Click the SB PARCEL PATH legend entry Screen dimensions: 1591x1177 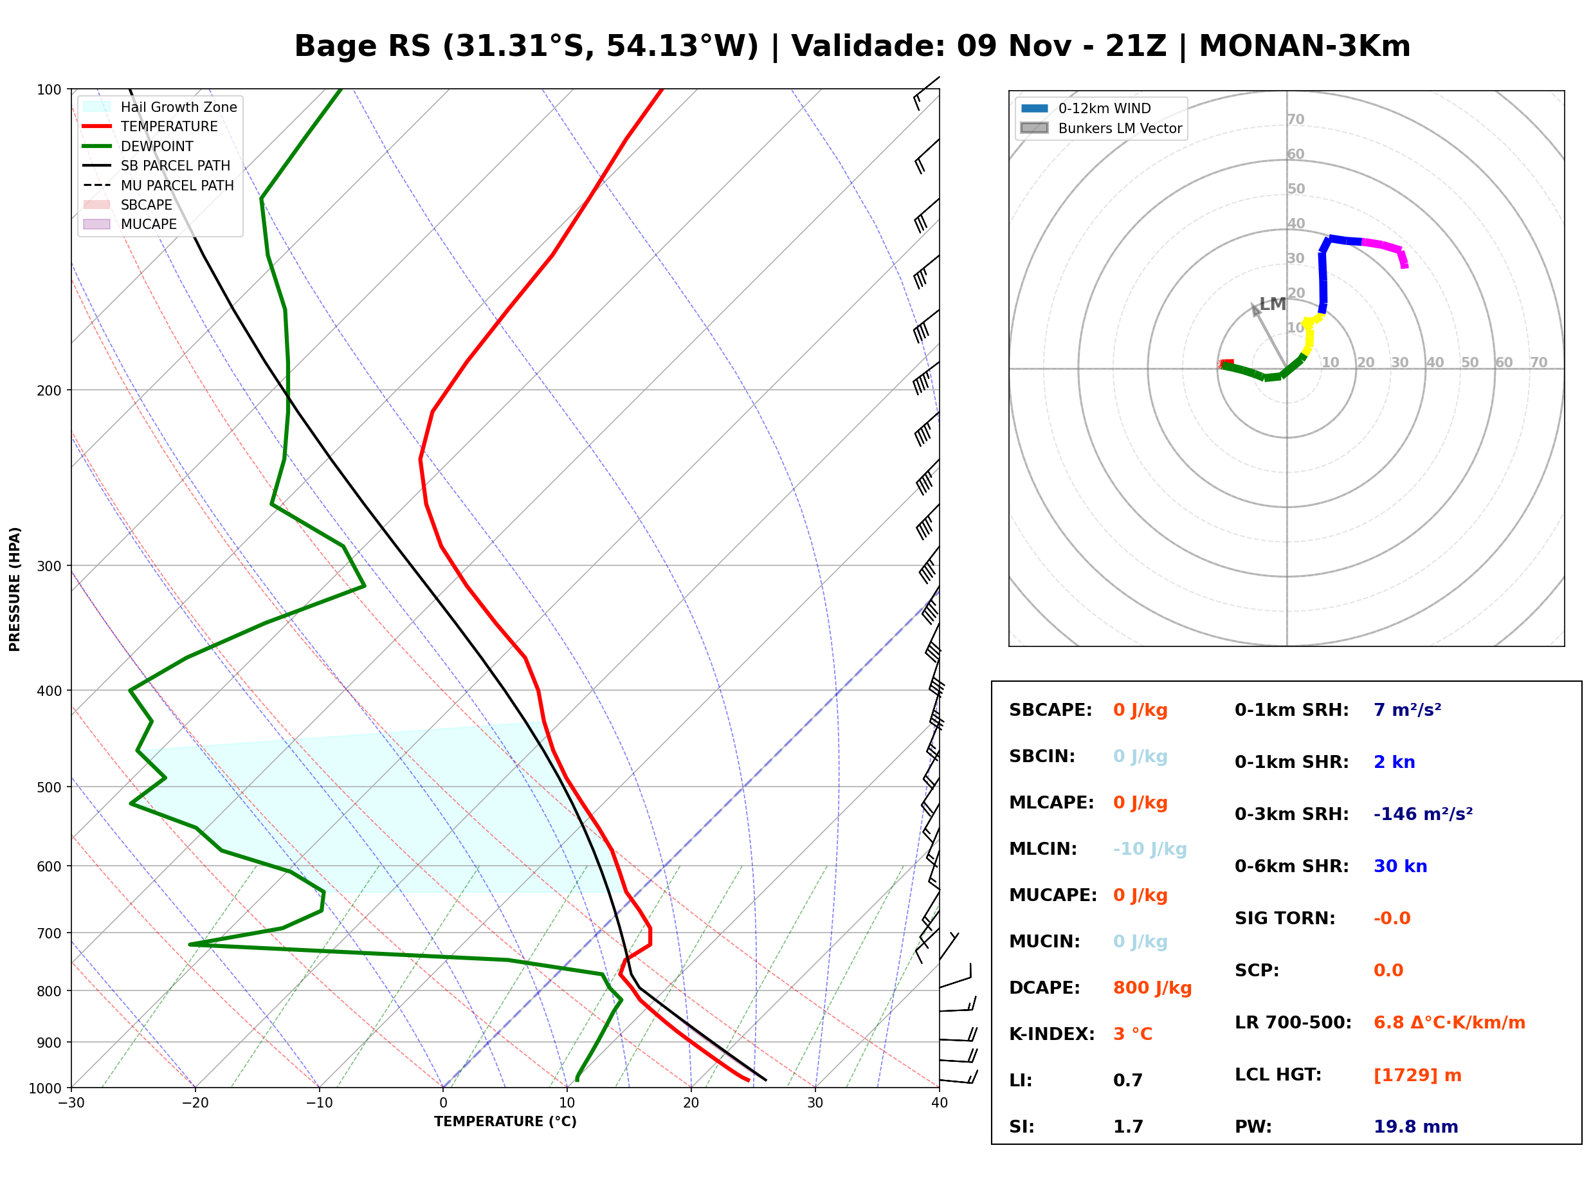[157, 165]
